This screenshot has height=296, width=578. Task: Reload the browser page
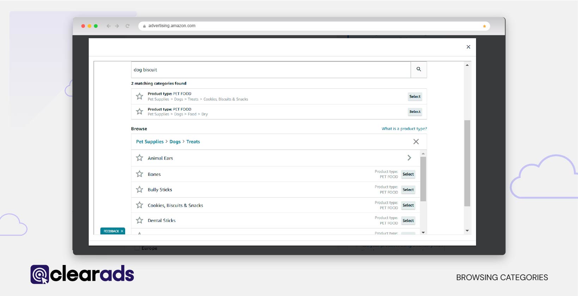(128, 26)
